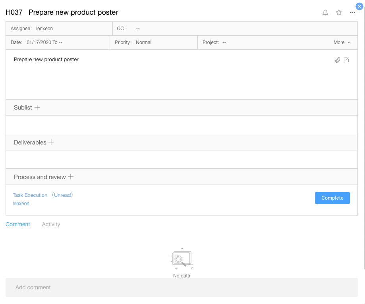Add a new Deliverables item
The image size is (365, 304).
pos(51,142)
